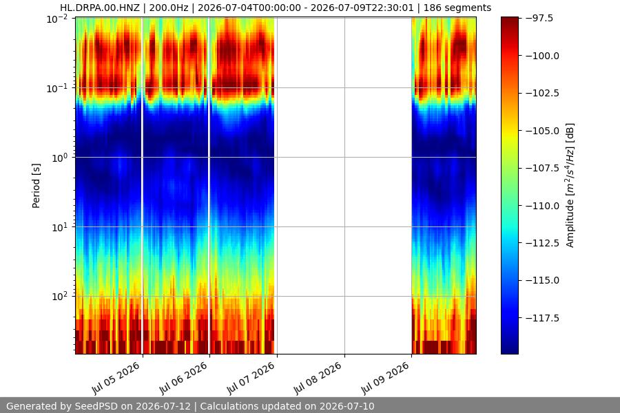Click the colorbar Amplitude [dB] label

click(570, 186)
